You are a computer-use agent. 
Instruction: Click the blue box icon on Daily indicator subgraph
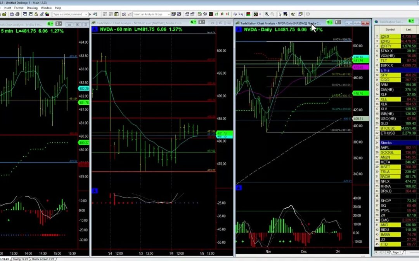click(x=238, y=188)
